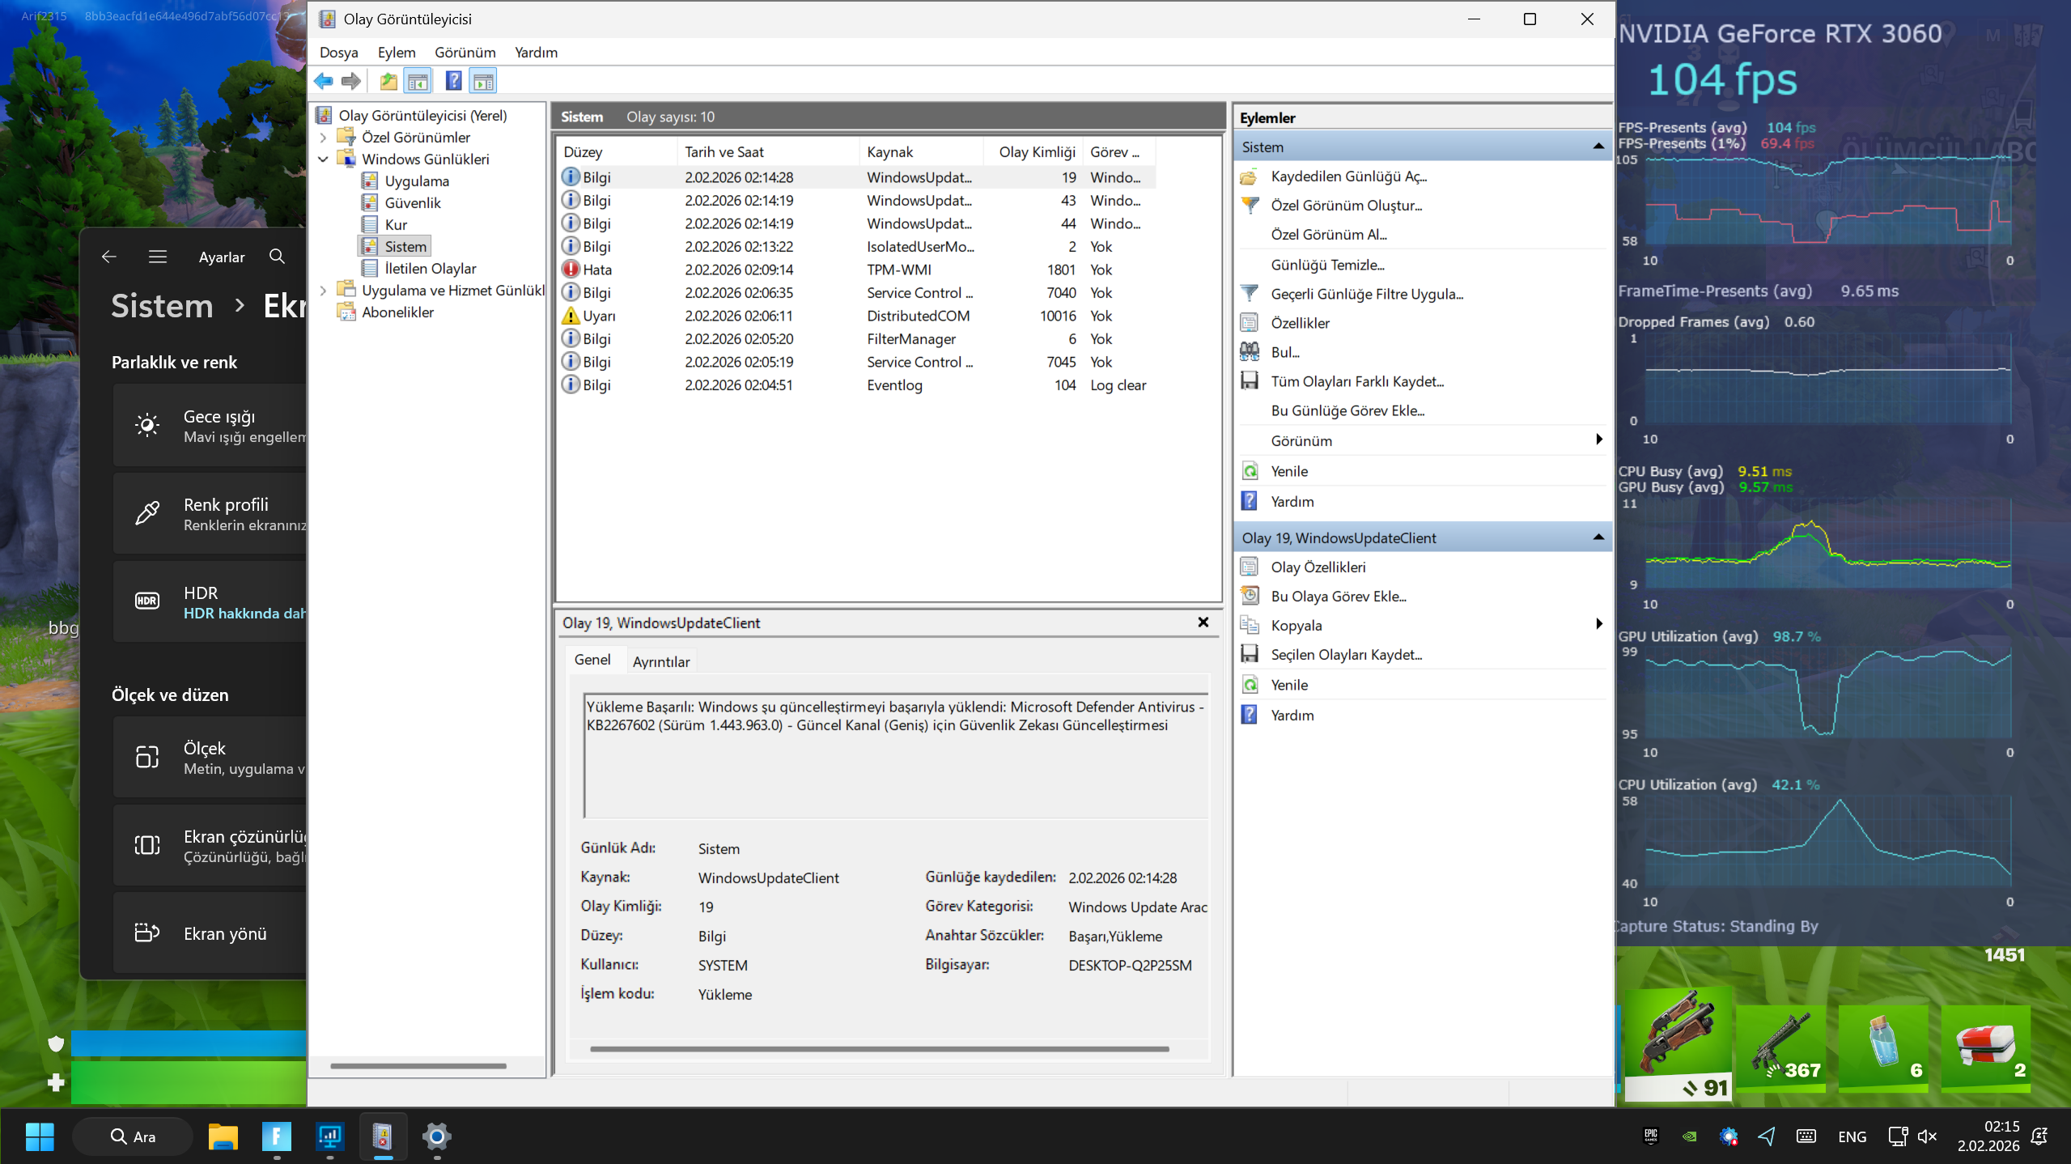Select the Uyarı DistributedCOM event row
This screenshot has height=1164, width=2071.
click(x=856, y=316)
